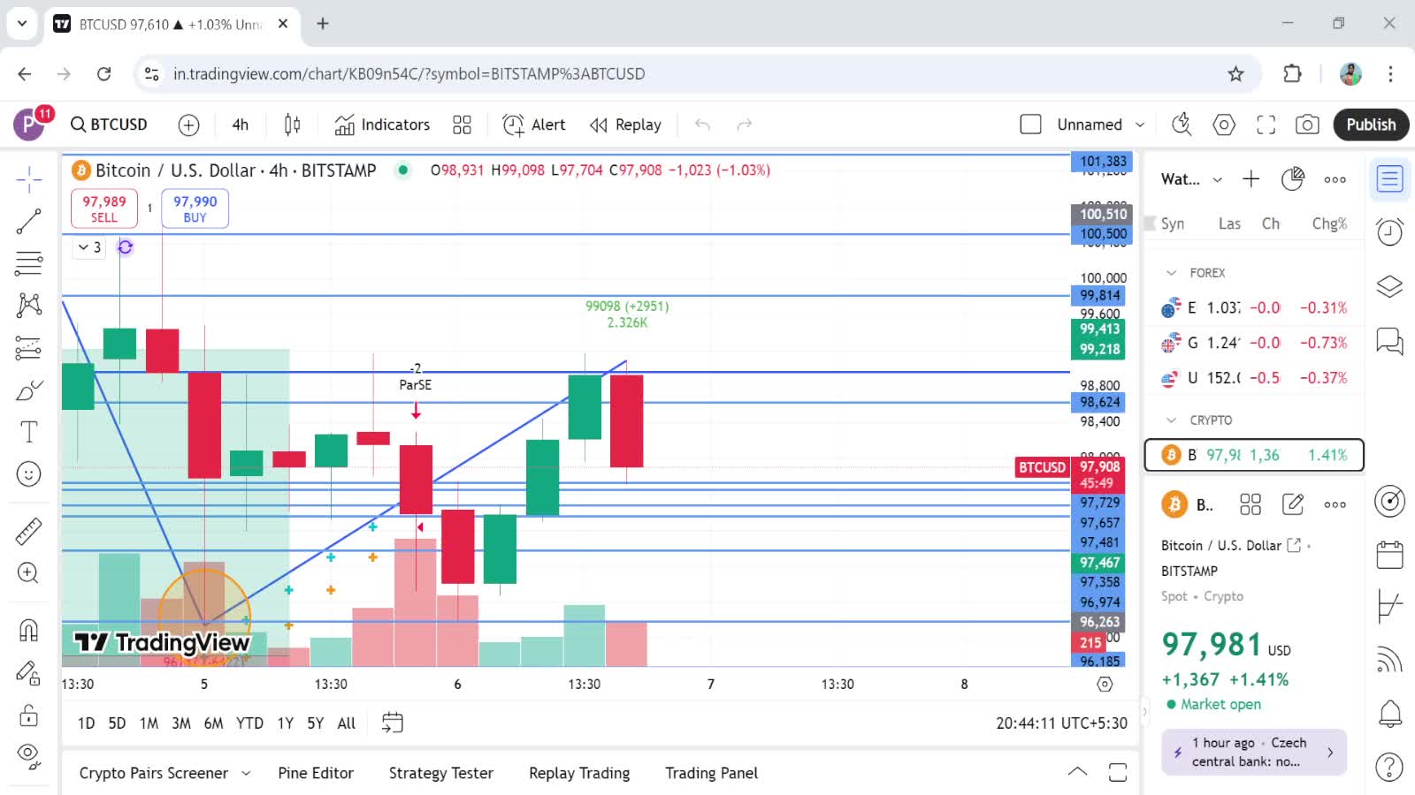Select the crosshair cursor tool

pos(29,179)
